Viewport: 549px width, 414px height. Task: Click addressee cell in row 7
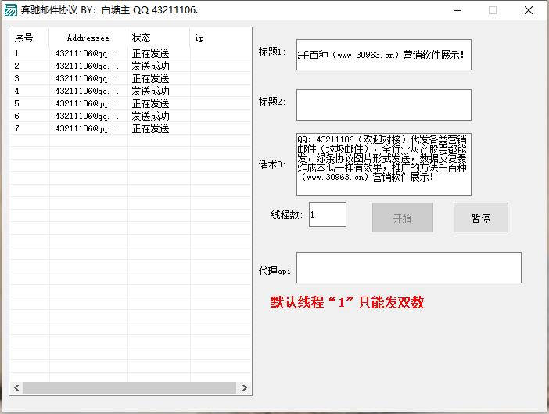pos(87,129)
